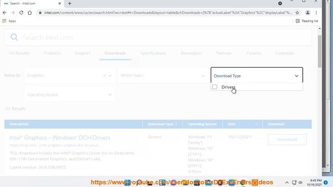The image size is (333, 187).
Task: Open the Operating System filter dropdown
Action: (x=70, y=95)
